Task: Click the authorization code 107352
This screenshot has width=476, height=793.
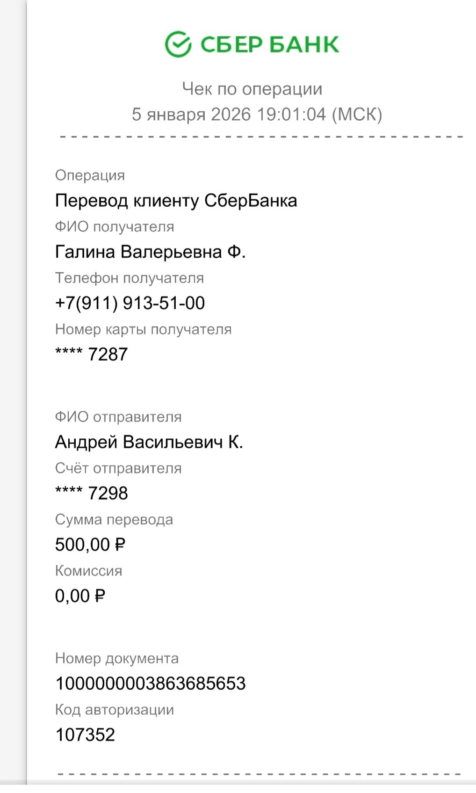Action: pyautogui.click(x=85, y=735)
